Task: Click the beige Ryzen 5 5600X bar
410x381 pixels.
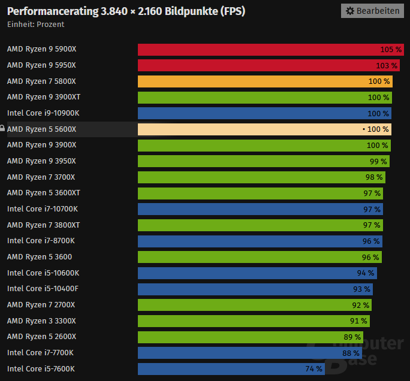Action: point(264,129)
